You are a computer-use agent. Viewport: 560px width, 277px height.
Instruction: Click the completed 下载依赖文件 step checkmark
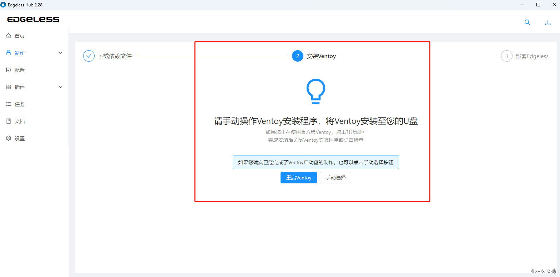89,56
